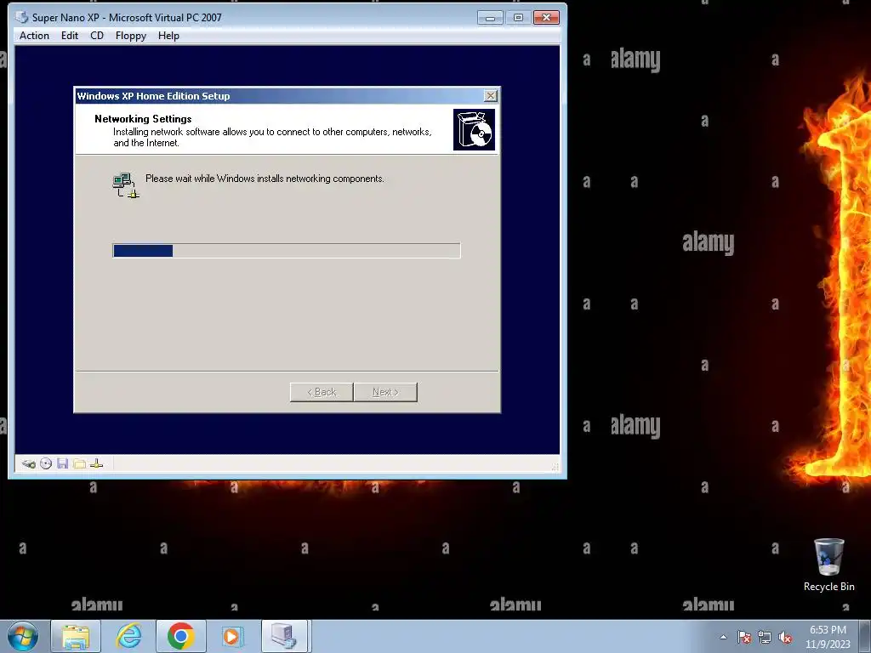Open Windows Explorer from the taskbar
Viewport: 871px width, 653px height.
tap(76, 636)
